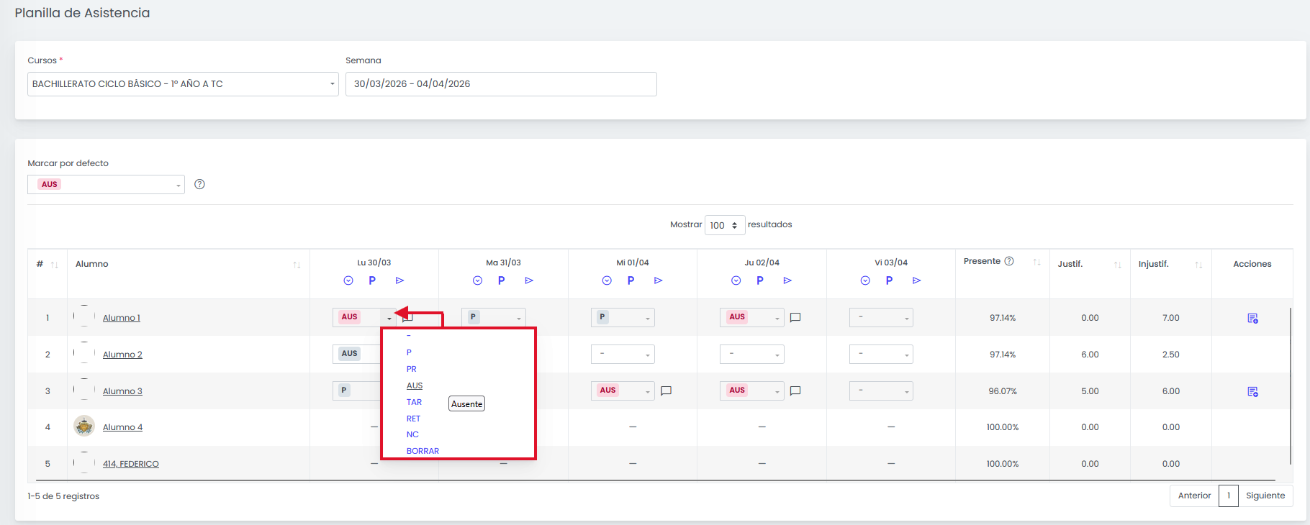Choose AUS in the attendance option list
Screen dimensions: 1310x525
point(415,385)
